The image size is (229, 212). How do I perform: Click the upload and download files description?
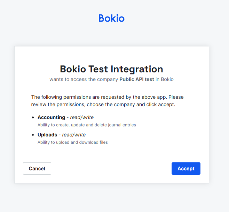tap(73, 142)
